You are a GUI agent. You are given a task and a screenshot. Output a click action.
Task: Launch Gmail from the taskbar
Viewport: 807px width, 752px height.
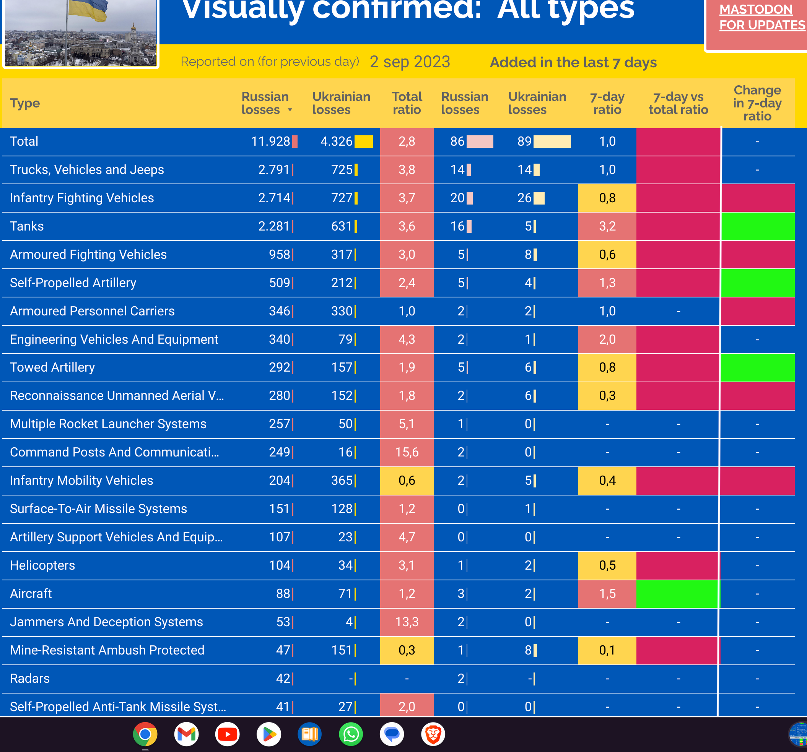[x=186, y=734]
